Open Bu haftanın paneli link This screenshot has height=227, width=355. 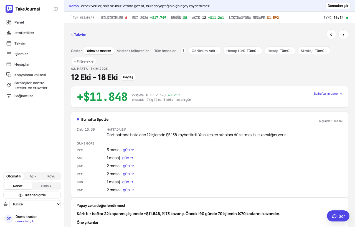click(328, 94)
